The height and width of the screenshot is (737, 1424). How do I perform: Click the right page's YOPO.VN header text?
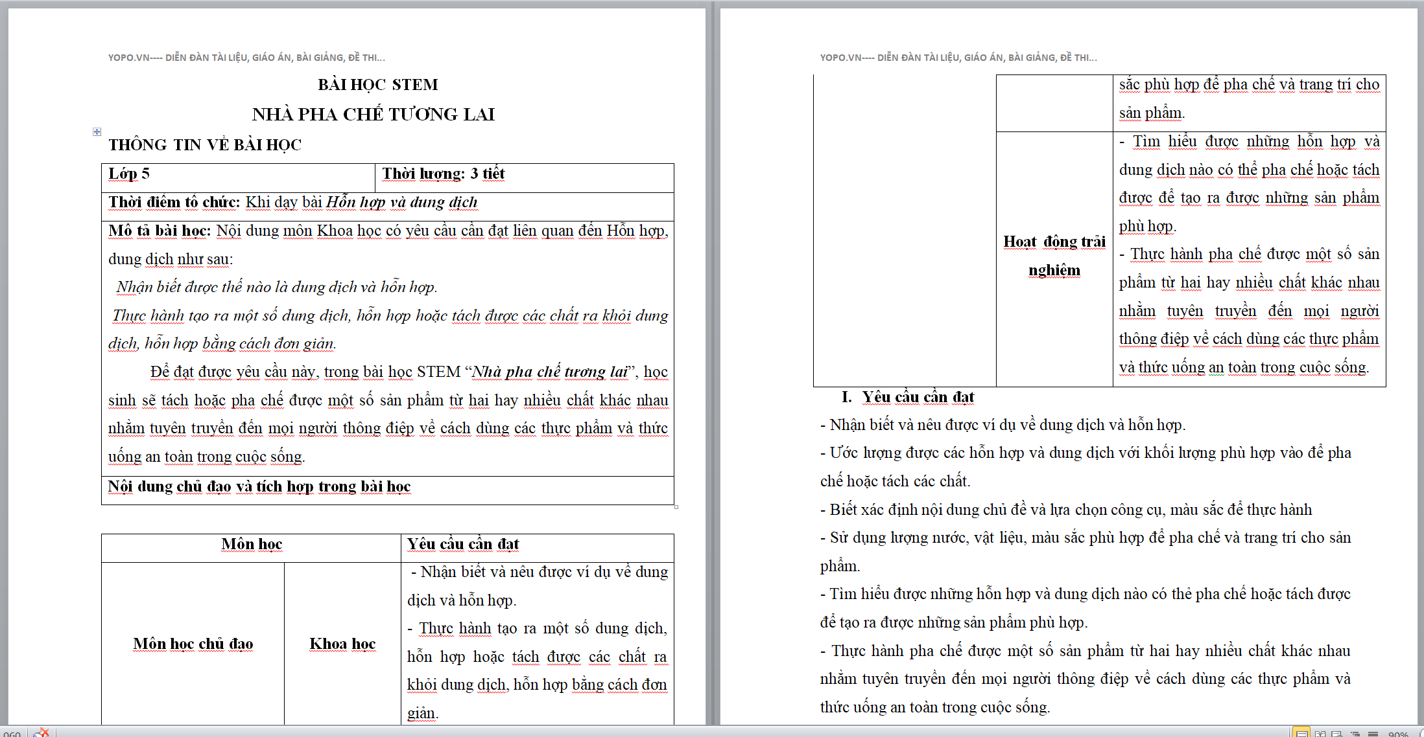958,58
